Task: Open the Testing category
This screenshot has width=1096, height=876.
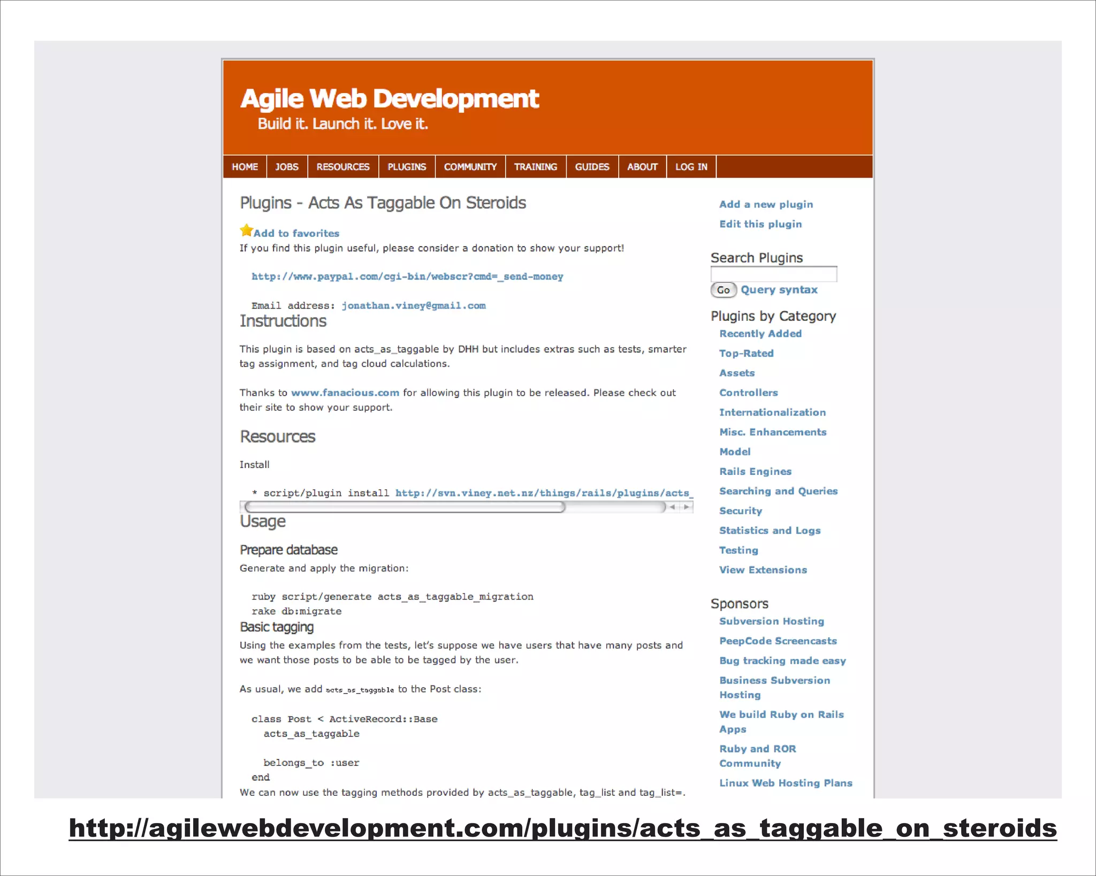Action: (739, 550)
